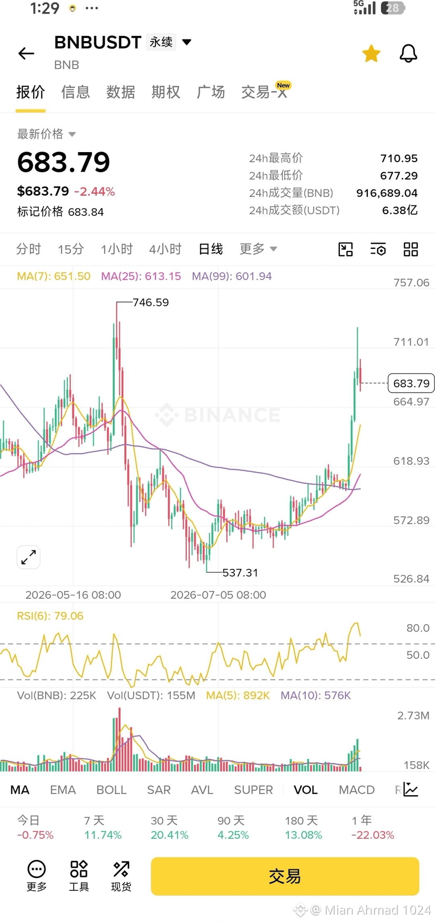Tap the back arrow icon
435x923 pixels.
pyautogui.click(x=26, y=53)
